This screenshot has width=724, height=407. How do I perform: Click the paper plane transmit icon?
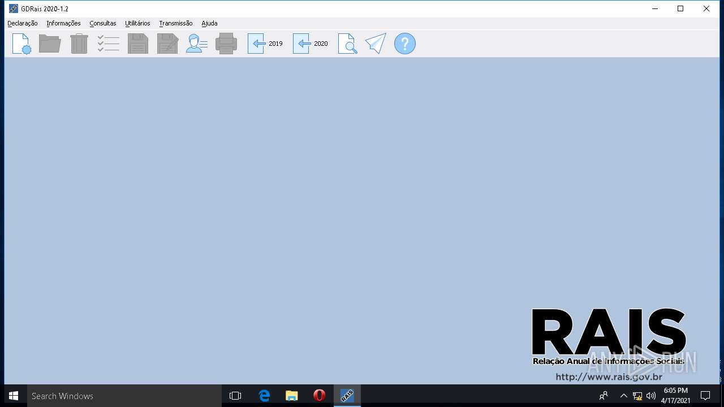click(x=376, y=44)
